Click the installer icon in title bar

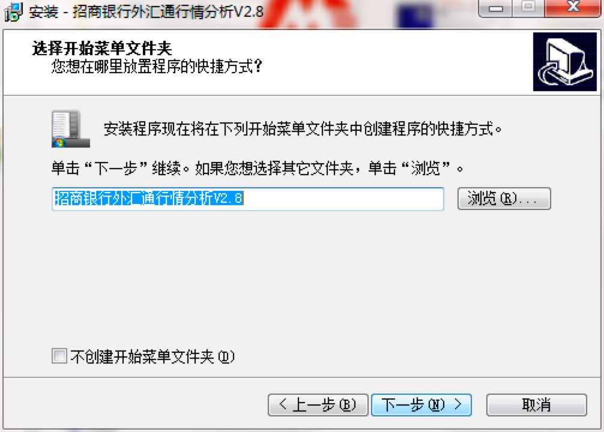tap(13, 11)
